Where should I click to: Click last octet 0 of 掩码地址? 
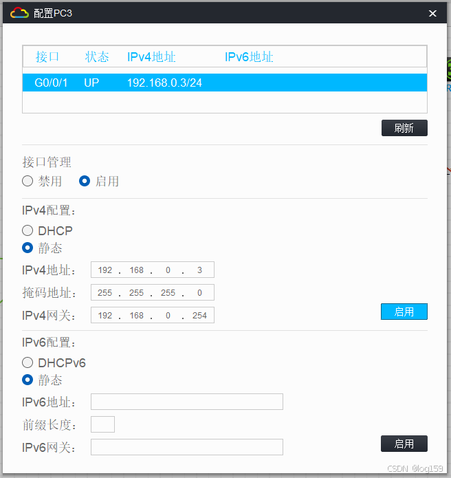(x=199, y=293)
